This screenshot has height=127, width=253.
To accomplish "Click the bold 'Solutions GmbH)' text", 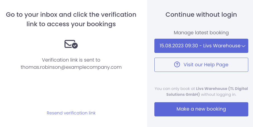I will pos(177,94).
